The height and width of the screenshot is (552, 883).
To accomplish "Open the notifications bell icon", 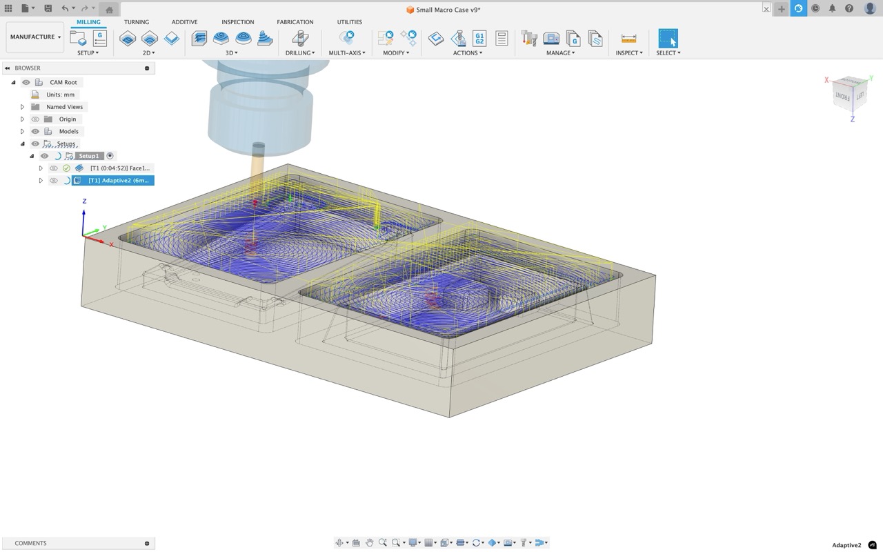I will point(832,8).
